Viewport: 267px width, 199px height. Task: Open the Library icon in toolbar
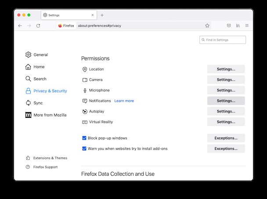point(238,25)
